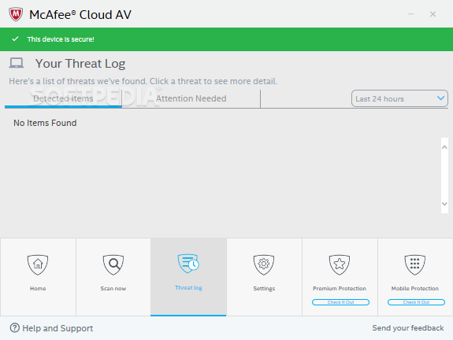Viewport: 453px width, 340px height.
Task: Switch to the Detected Items tab
Action: [63, 98]
